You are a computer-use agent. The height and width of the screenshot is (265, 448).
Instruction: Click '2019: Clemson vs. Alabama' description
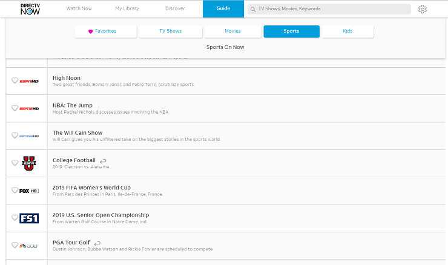tap(81, 167)
